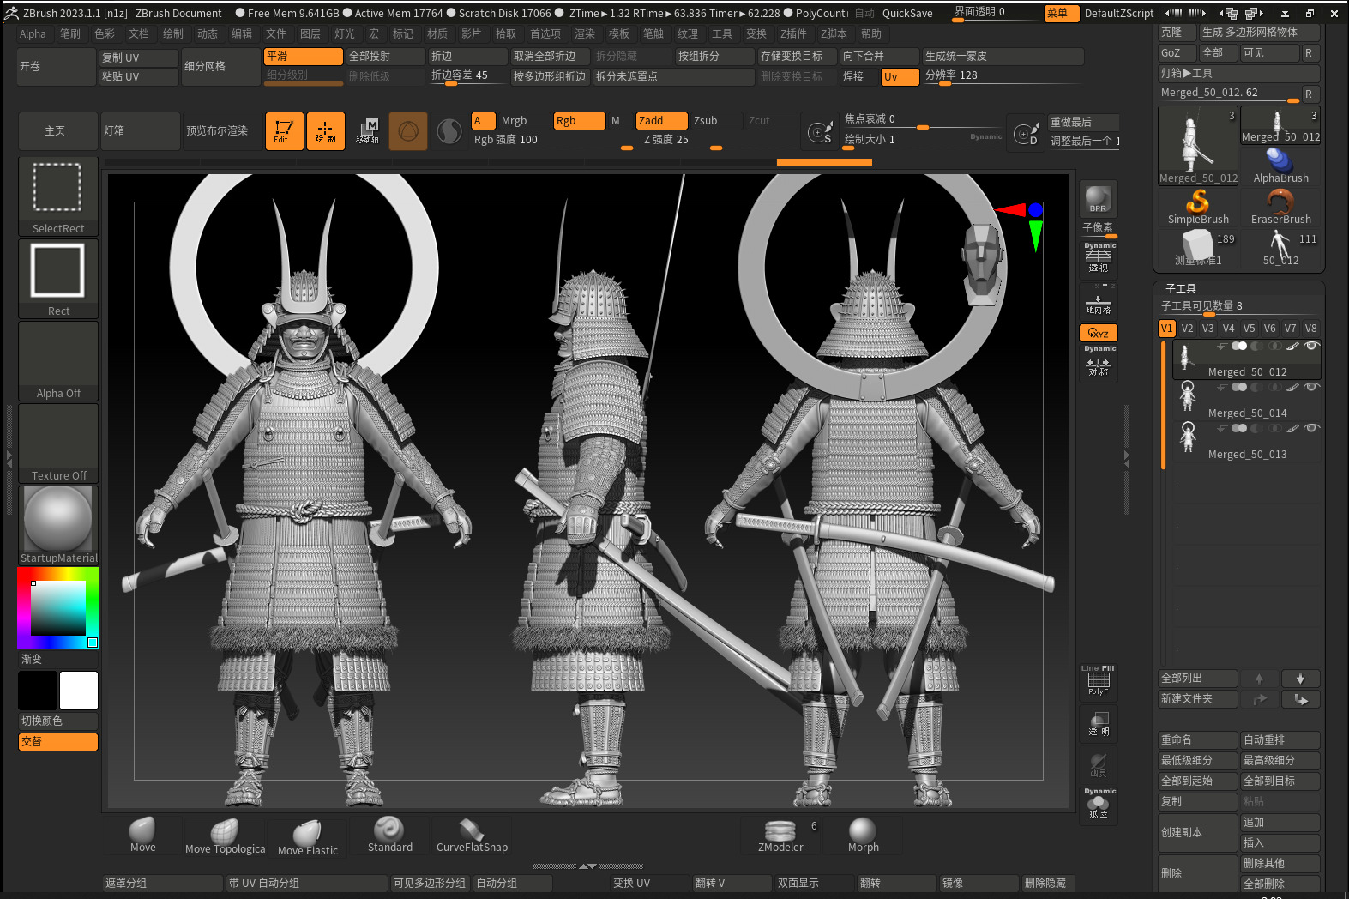The width and height of the screenshot is (1349, 899).
Task: Toggle the Rgb channel button
Action: click(580, 121)
